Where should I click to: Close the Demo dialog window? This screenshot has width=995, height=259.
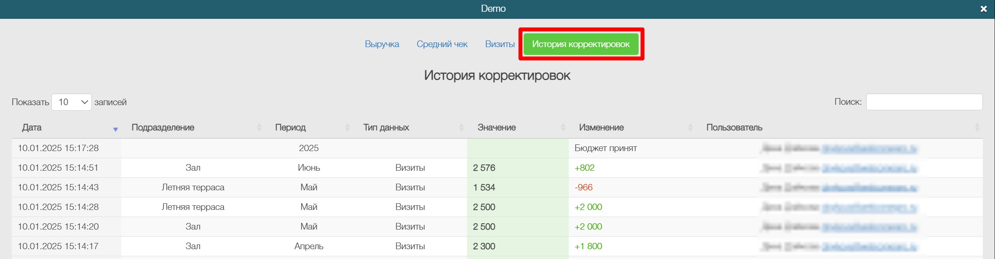pyautogui.click(x=983, y=9)
